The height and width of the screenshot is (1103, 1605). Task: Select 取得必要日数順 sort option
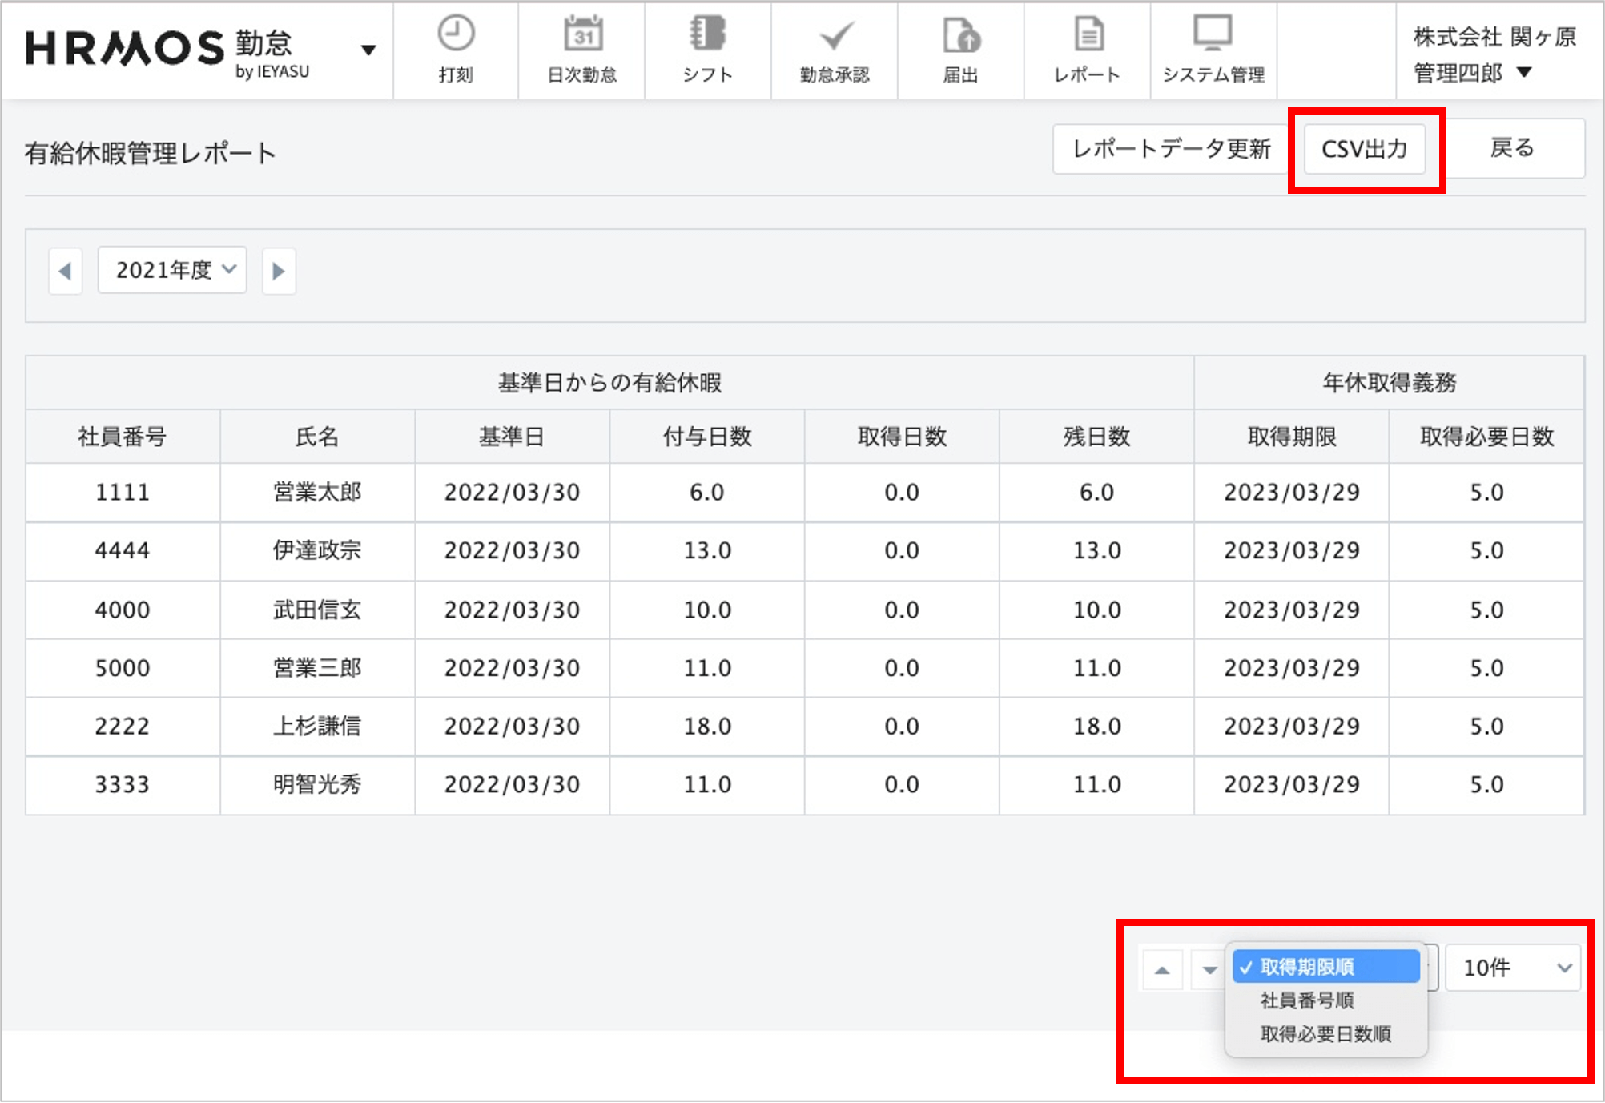[x=1325, y=1034]
